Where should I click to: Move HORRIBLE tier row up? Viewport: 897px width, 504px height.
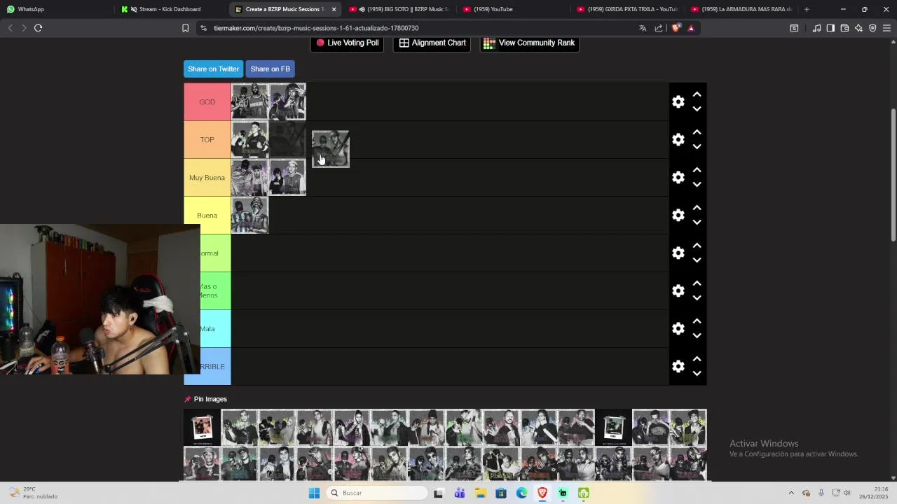[x=697, y=359]
